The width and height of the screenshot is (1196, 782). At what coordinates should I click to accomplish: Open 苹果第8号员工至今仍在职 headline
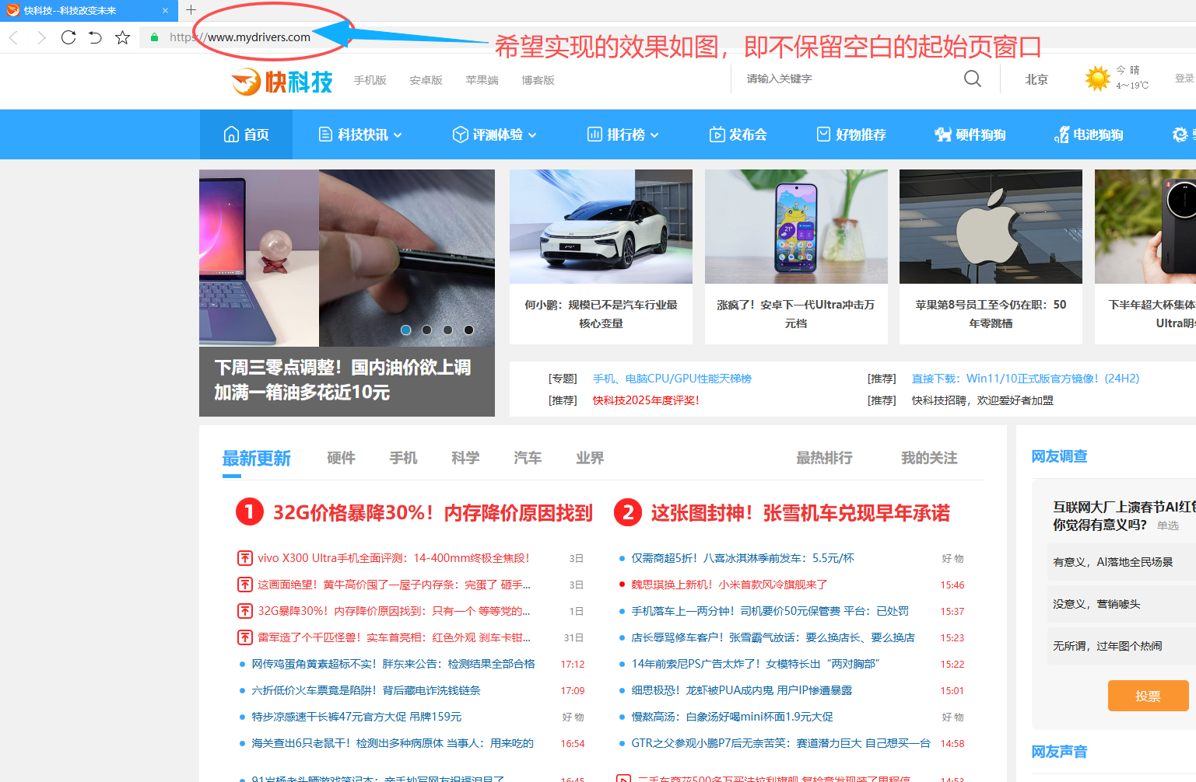click(x=991, y=314)
